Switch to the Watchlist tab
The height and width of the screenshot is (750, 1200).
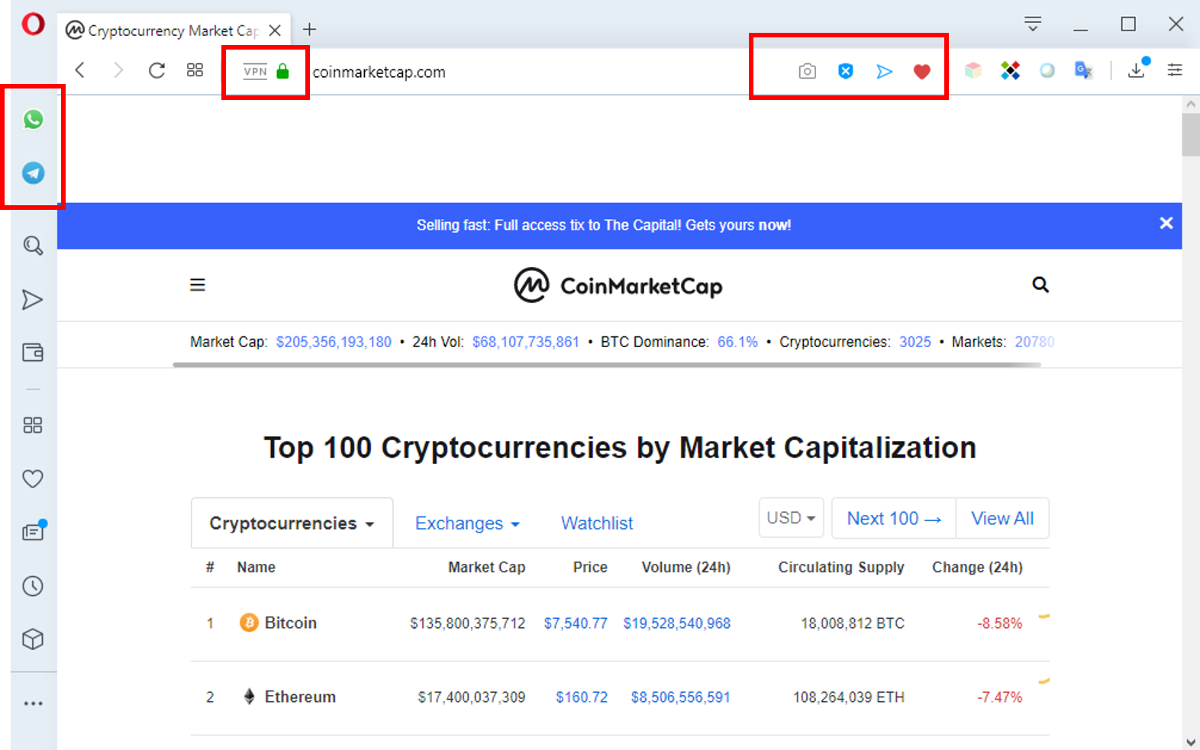click(x=597, y=523)
